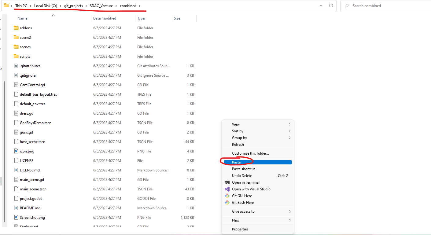Select the LICENSE file with no extension

[27, 161]
